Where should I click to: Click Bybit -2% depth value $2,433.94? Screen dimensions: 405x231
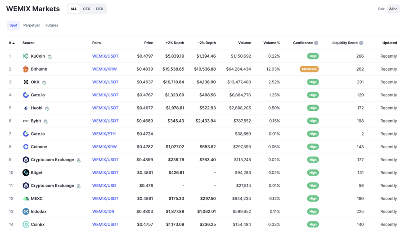click(206, 121)
